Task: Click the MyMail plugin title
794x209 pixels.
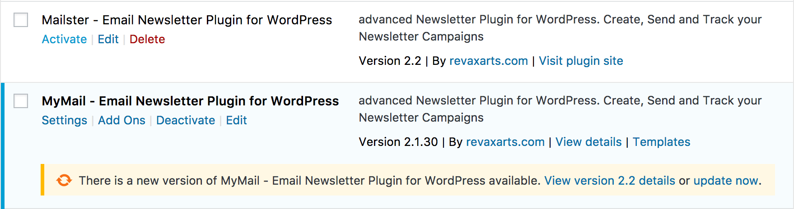Action: pos(190,101)
